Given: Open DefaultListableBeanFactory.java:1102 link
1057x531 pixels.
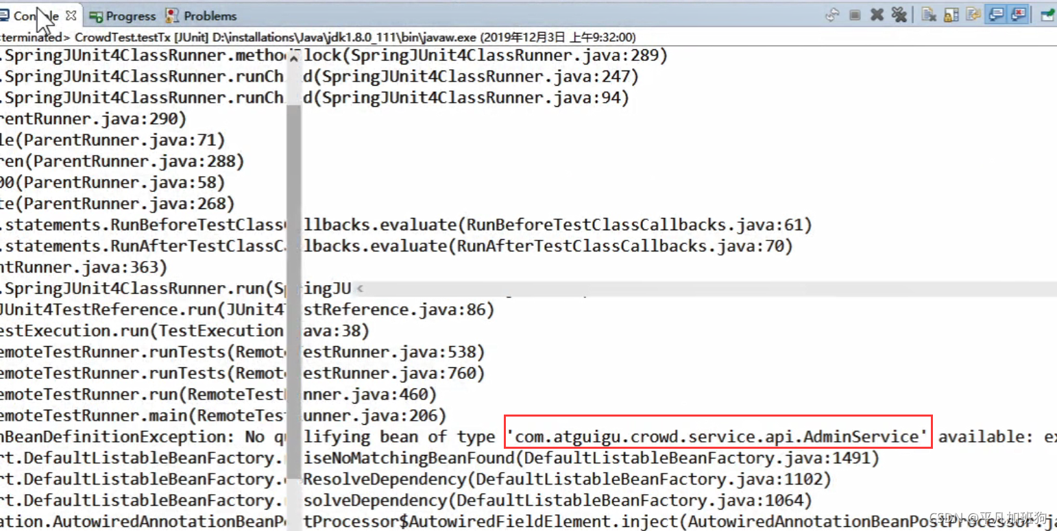Looking at the screenshot, I should pos(650,479).
